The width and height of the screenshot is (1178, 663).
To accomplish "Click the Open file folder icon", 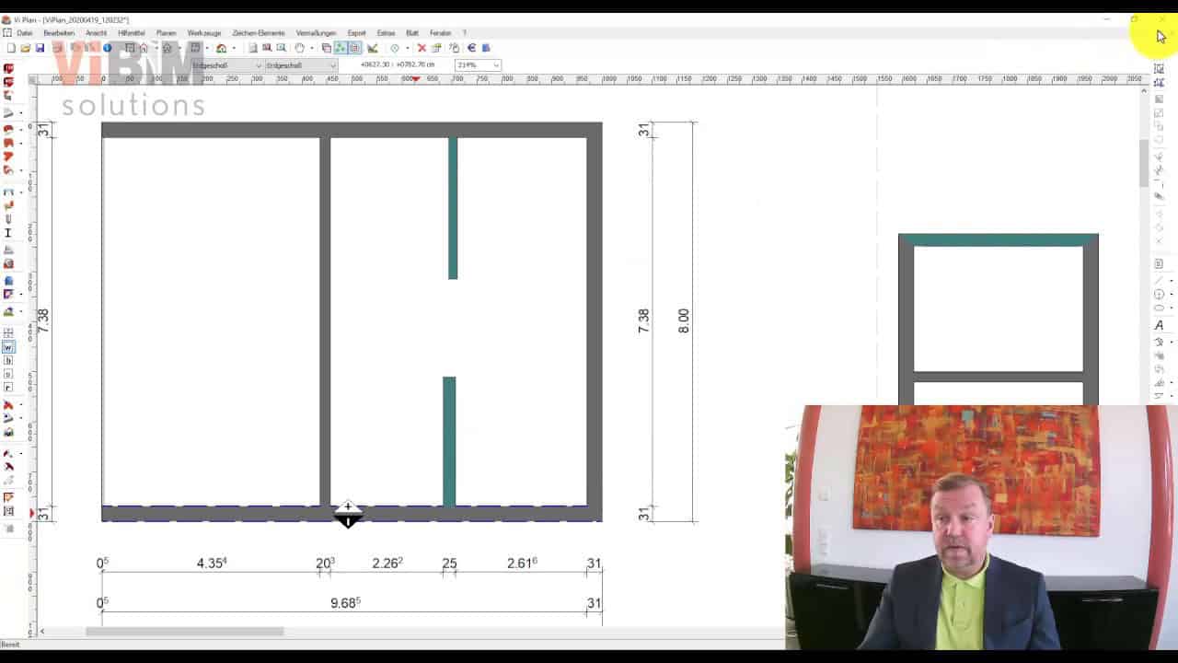I will [x=25, y=48].
